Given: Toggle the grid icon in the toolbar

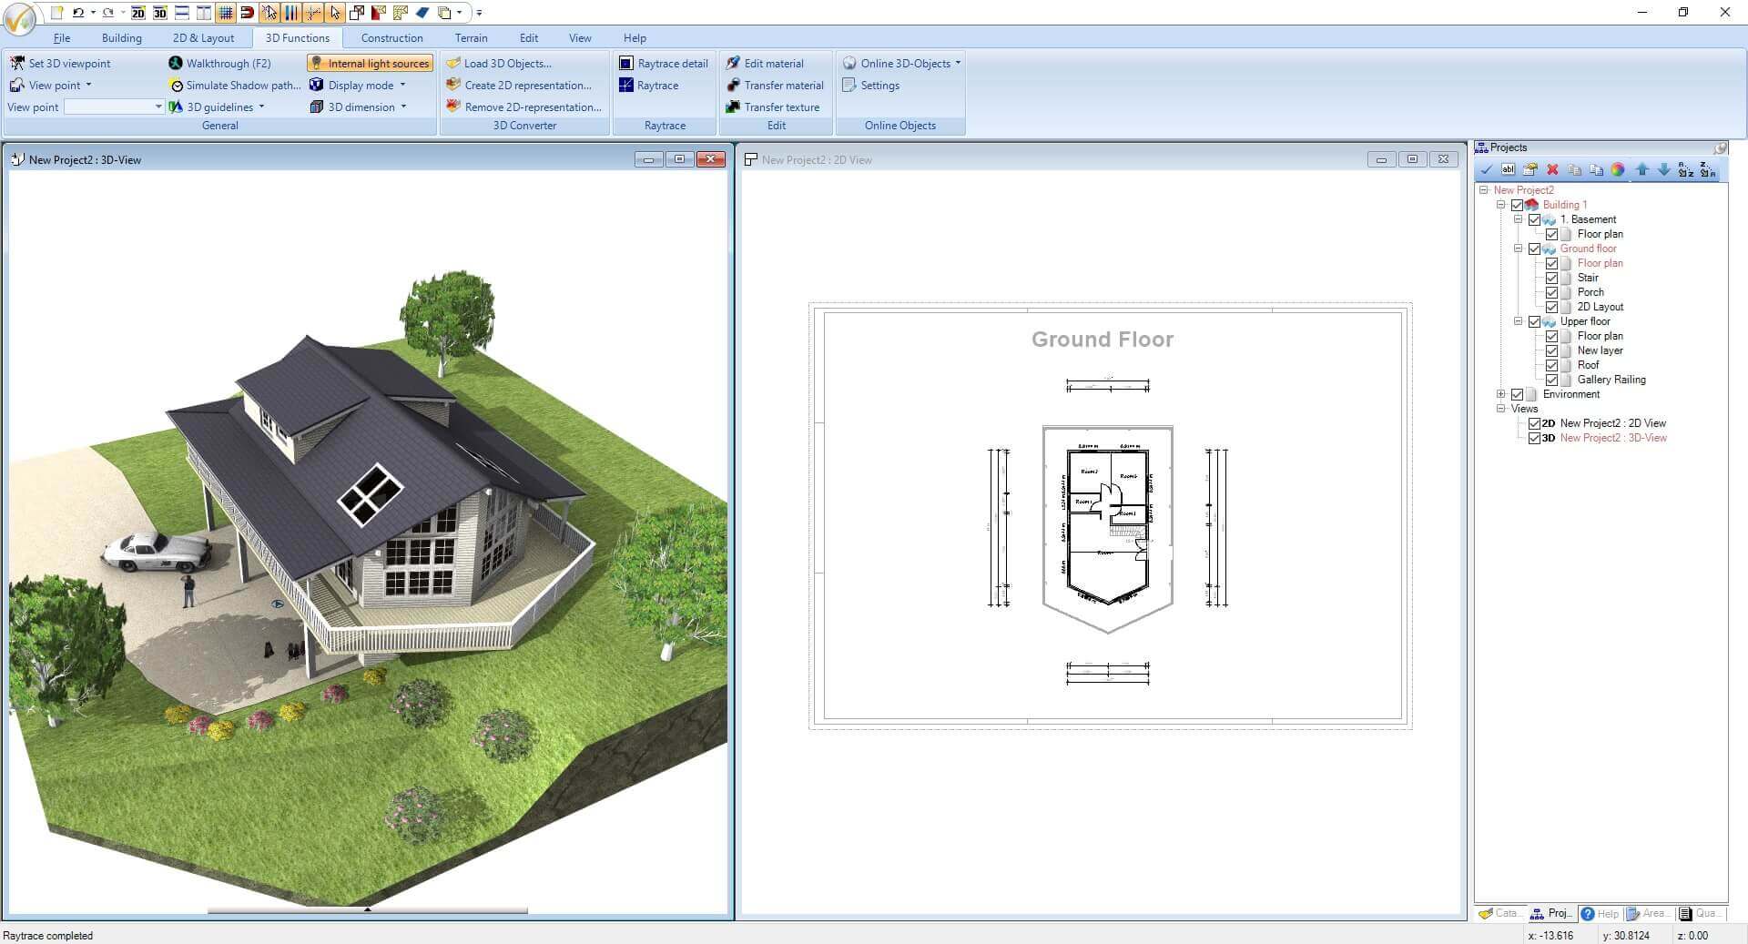Looking at the screenshot, I should pos(224,13).
